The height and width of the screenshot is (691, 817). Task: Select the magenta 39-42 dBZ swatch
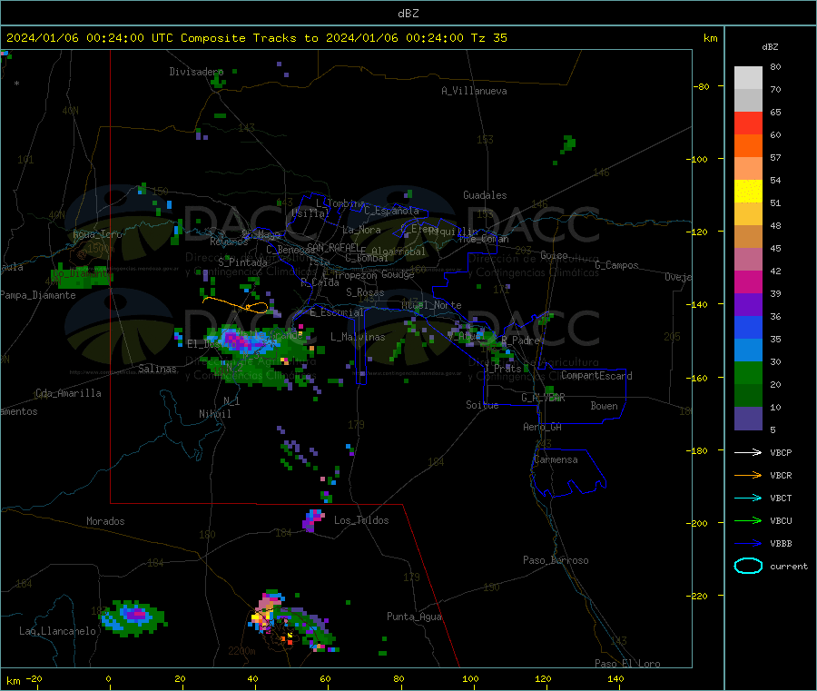(748, 281)
